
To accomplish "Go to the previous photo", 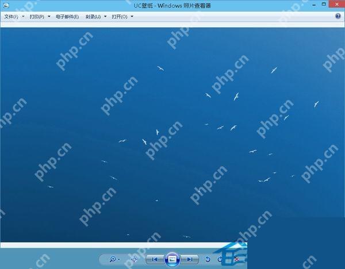I will tap(155, 260).
